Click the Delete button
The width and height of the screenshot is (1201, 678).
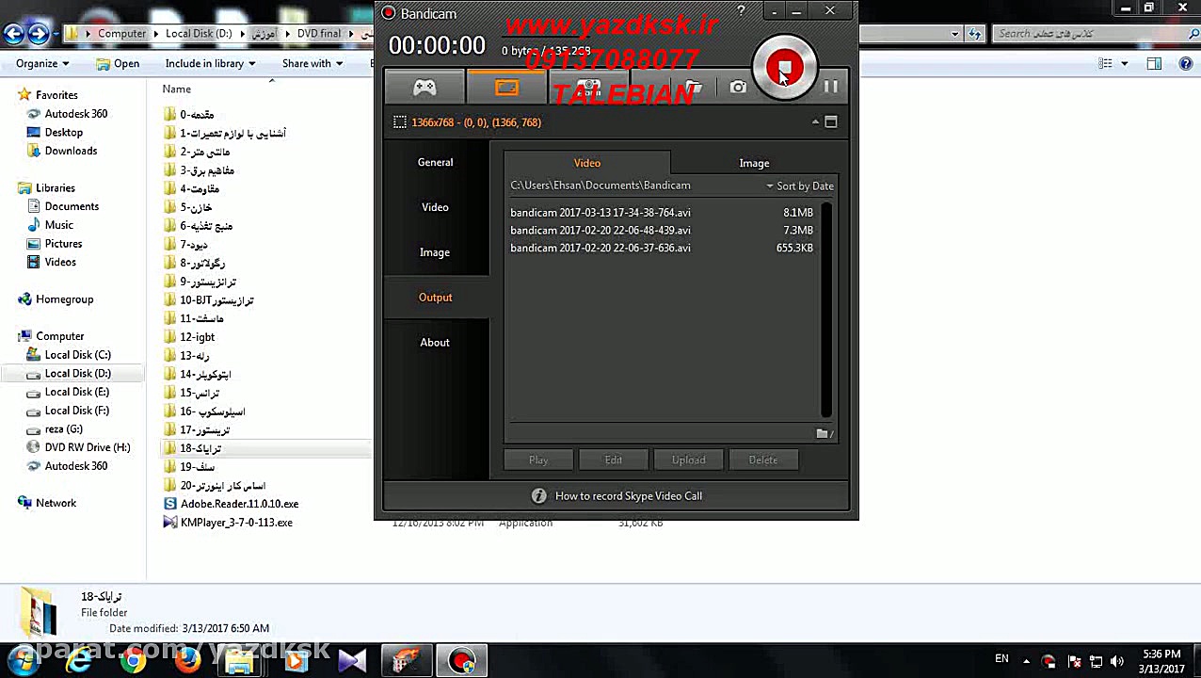point(763,460)
